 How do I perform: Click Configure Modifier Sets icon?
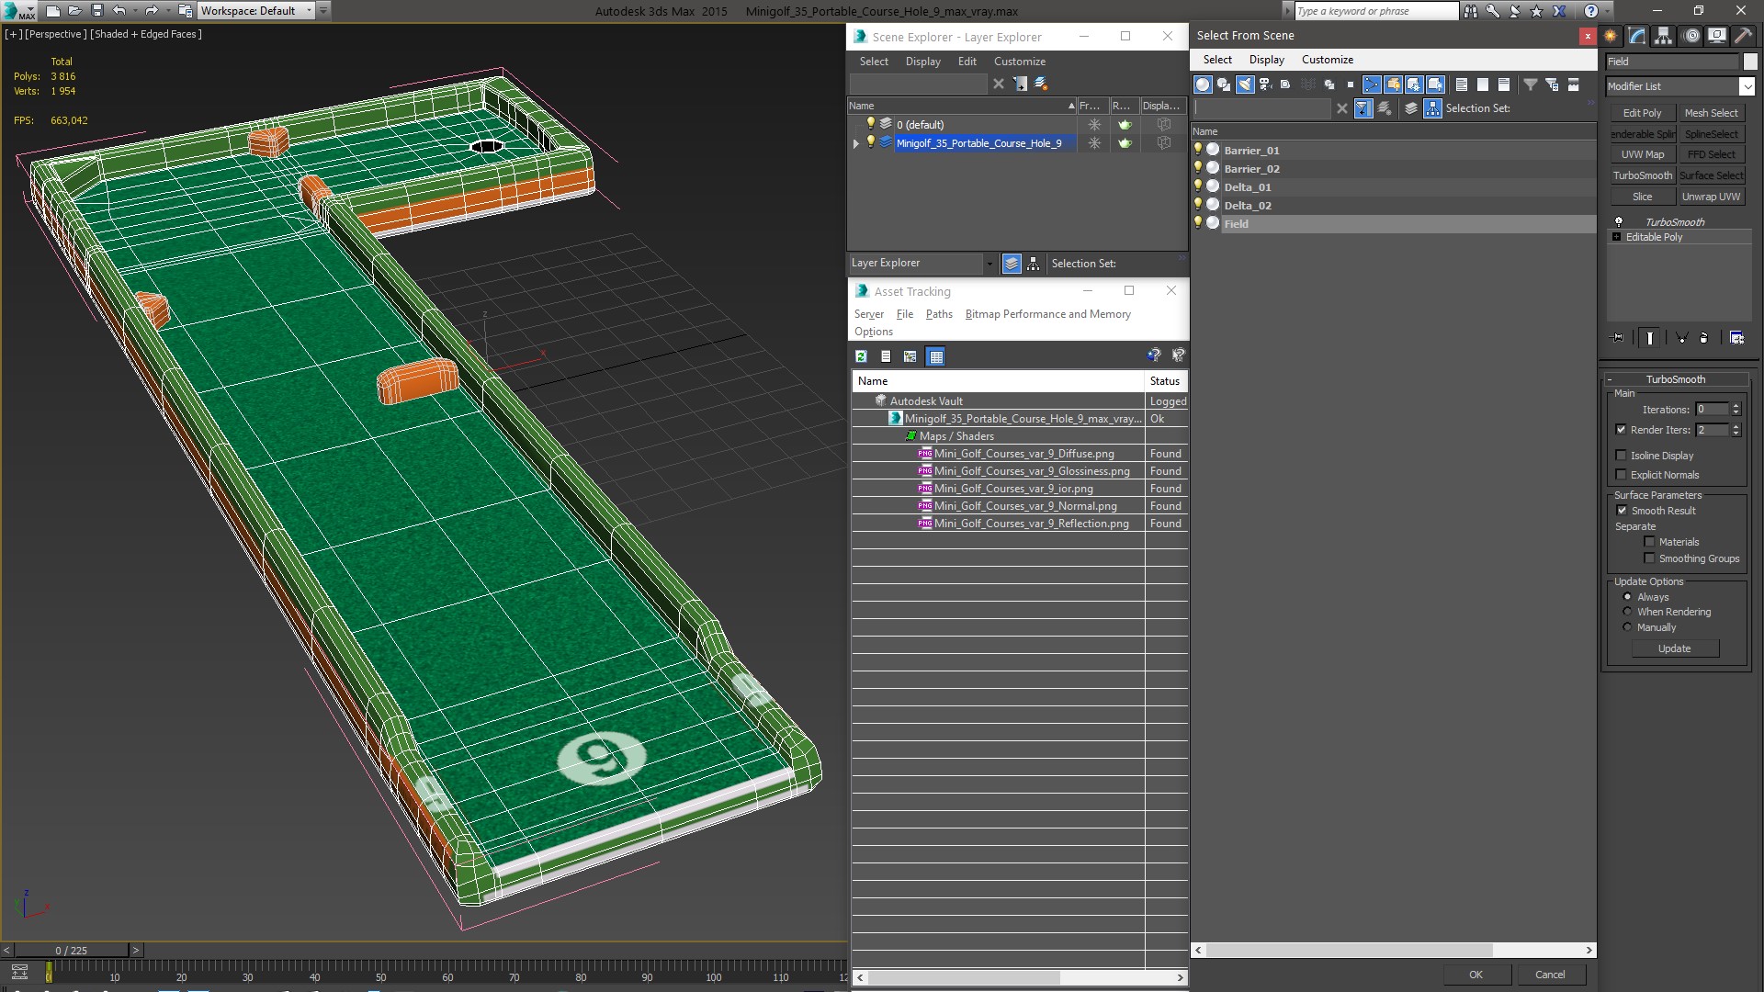pos(1736,338)
